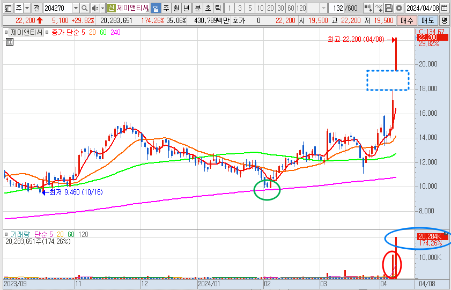This screenshot has width=451, height=290.
Task: Choose the 120 interval button
Action: [x=301, y=8]
